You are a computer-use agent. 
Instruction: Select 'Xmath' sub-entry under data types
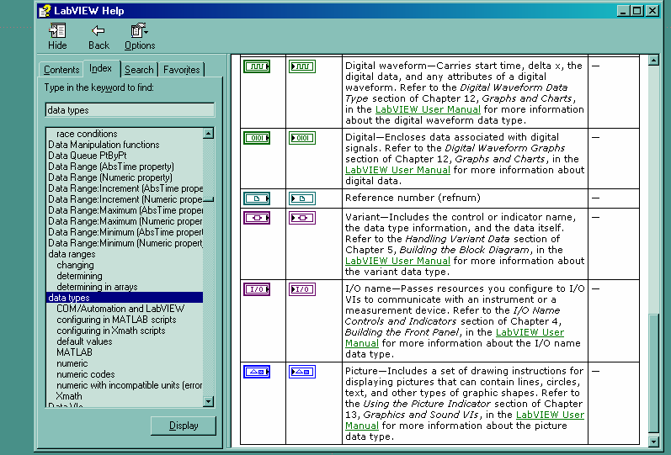point(69,396)
